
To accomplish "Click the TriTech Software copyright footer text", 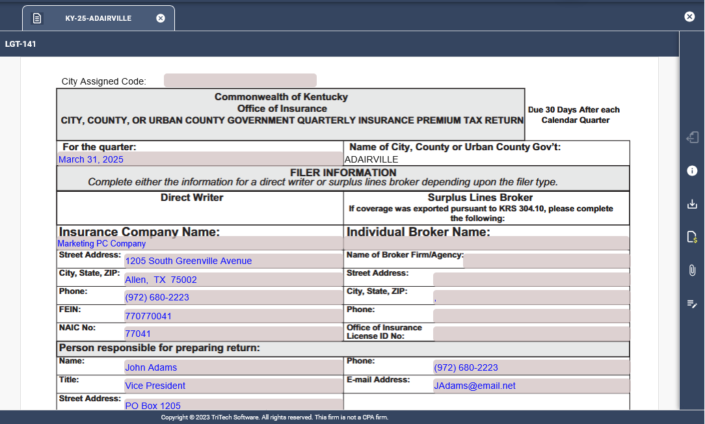I will coord(274,417).
